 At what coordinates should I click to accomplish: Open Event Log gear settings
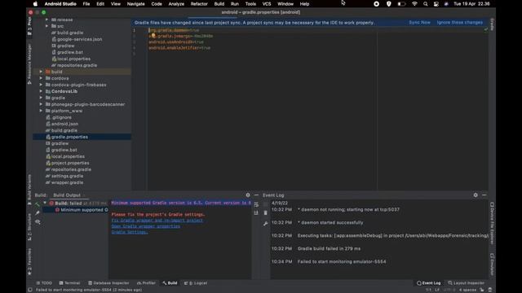pyautogui.click(x=476, y=195)
